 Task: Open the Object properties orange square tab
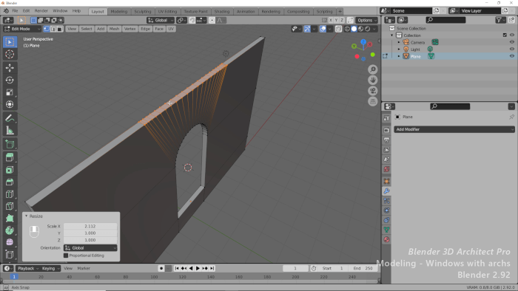[386, 181]
